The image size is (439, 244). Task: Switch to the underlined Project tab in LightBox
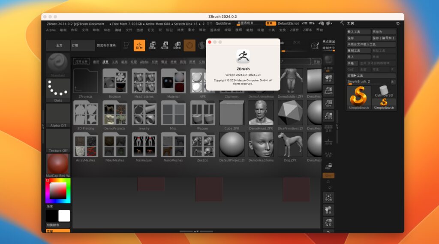[x=105, y=62]
